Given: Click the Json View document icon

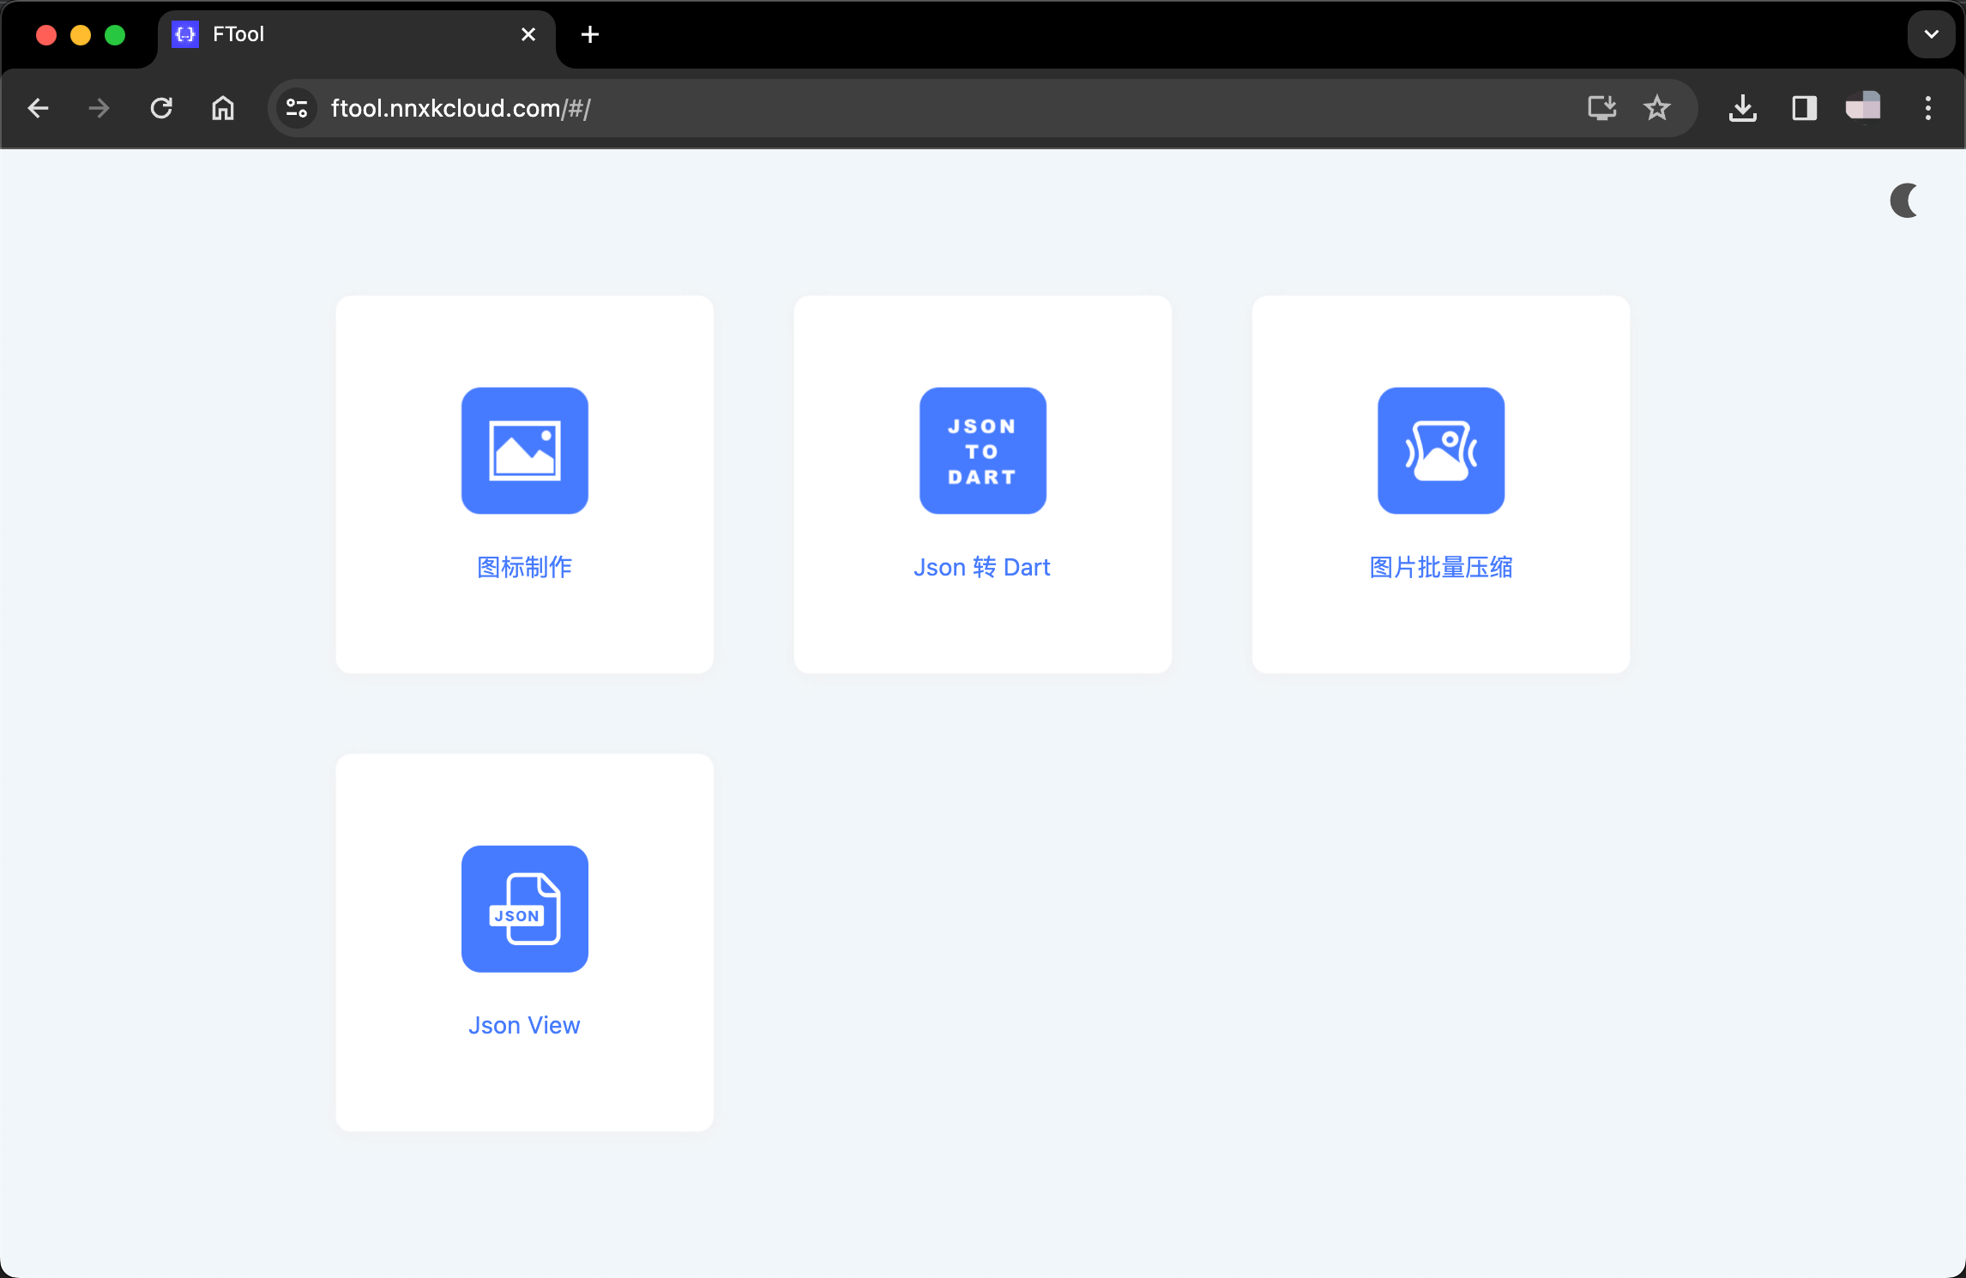Looking at the screenshot, I should coord(524,909).
